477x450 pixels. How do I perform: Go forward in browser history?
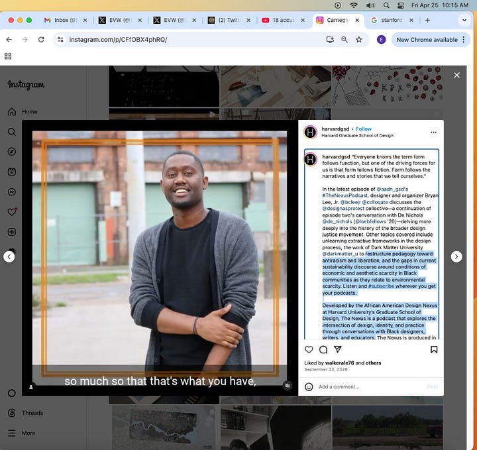pyautogui.click(x=25, y=40)
